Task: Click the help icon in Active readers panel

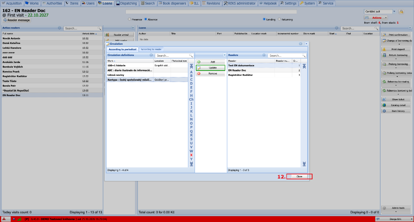Action: tap(60, 28)
